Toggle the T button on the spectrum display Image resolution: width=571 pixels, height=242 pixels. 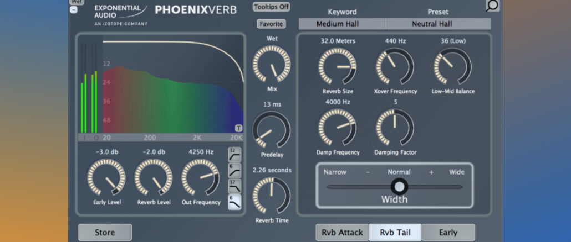pyautogui.click(x=238, y=128)
